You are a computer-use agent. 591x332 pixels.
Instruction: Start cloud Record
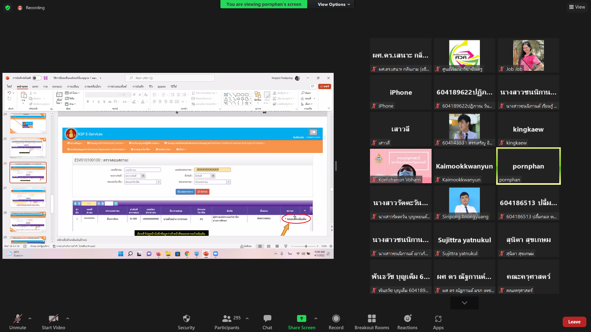tap(336, 319)
